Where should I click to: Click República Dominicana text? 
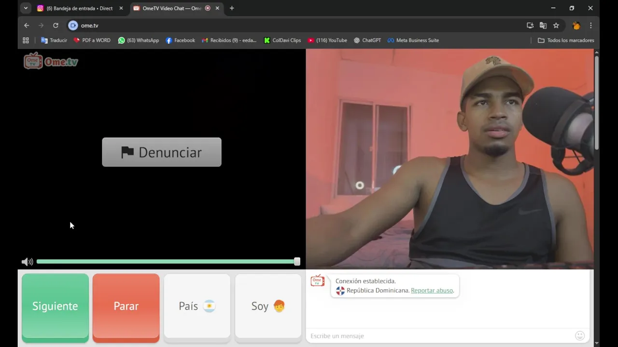pyautogui.click(x=378, y=291)
